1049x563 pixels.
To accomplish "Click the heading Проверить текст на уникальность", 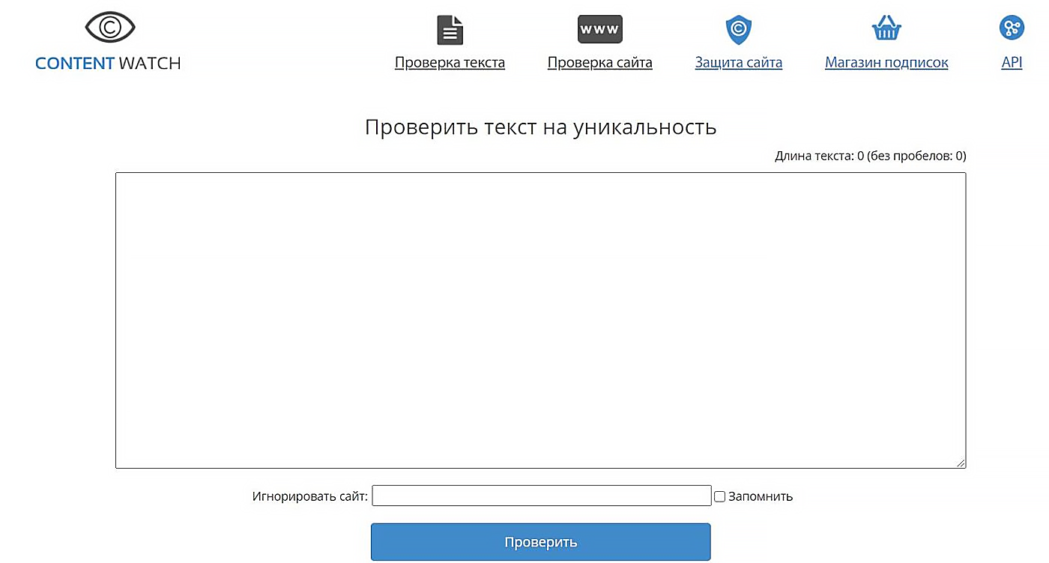I will (x=540, y=127).
